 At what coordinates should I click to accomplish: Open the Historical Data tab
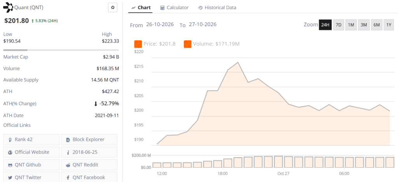(x=217, y=8)
